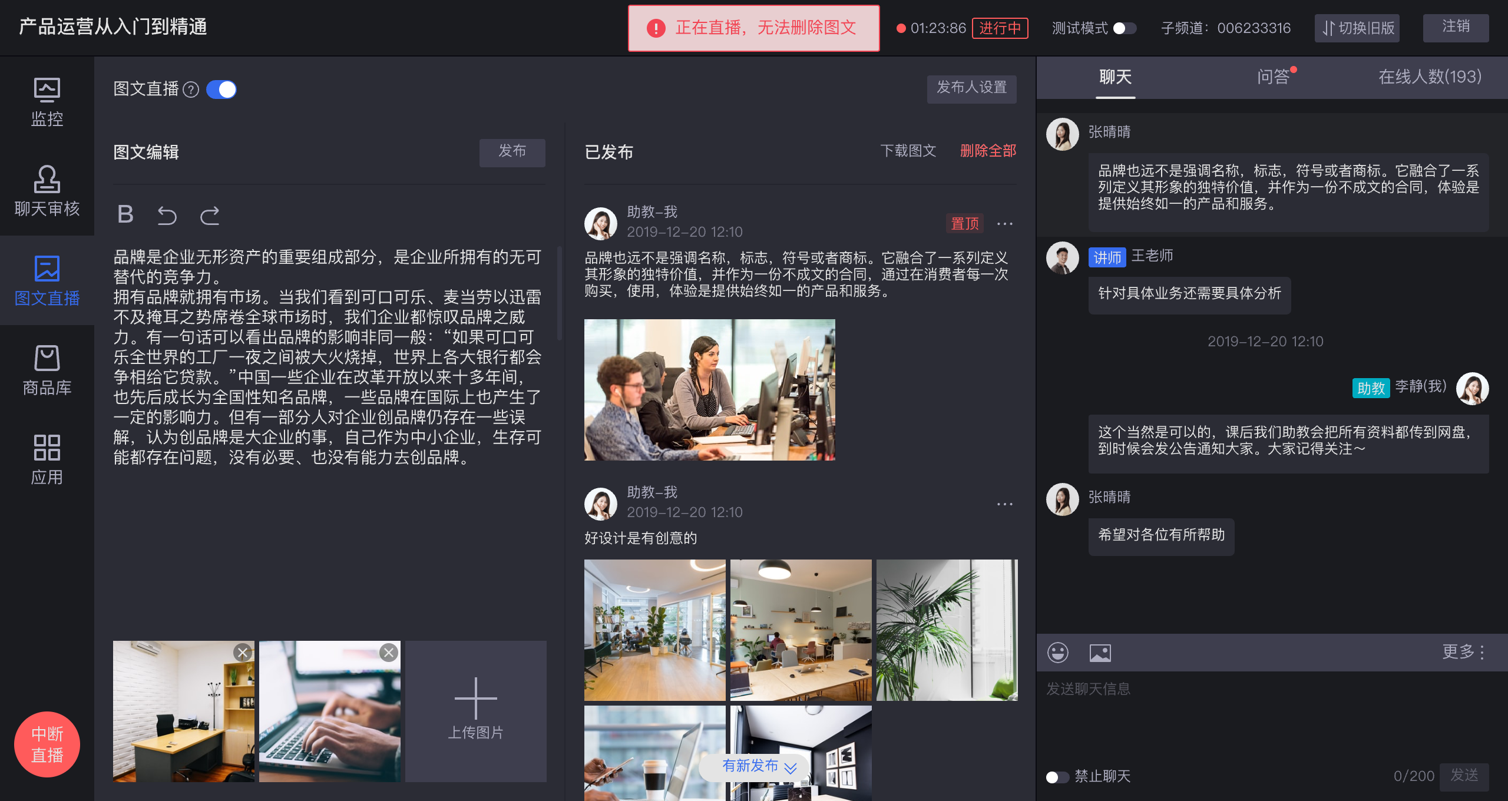Open the 商品库 product library
The width and height of the screenshot is (1508, 801).
tap(47, 370)
